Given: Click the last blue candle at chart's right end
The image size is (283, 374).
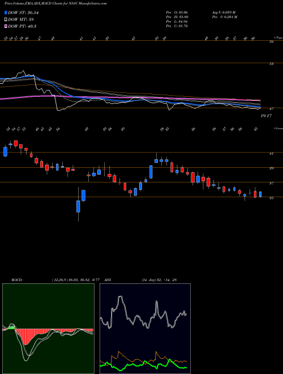Looking at the screenshot, I should point(260,194).
